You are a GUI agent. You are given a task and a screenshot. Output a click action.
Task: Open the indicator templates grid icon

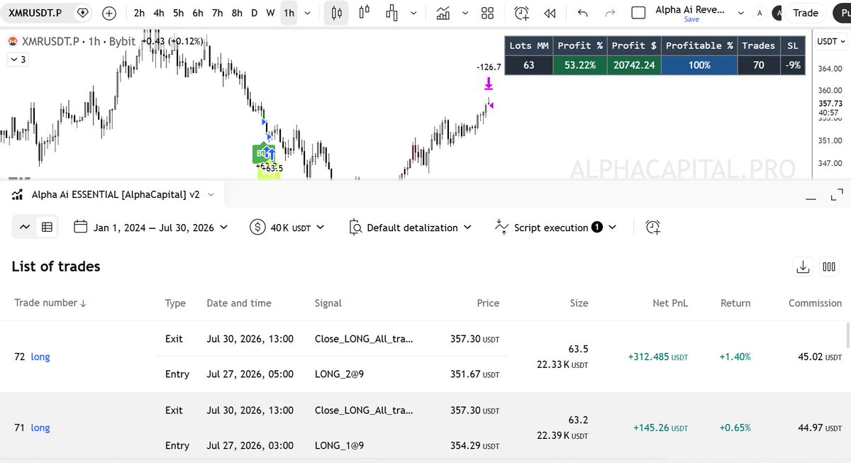pyautogui.click(x=487, y=13)
